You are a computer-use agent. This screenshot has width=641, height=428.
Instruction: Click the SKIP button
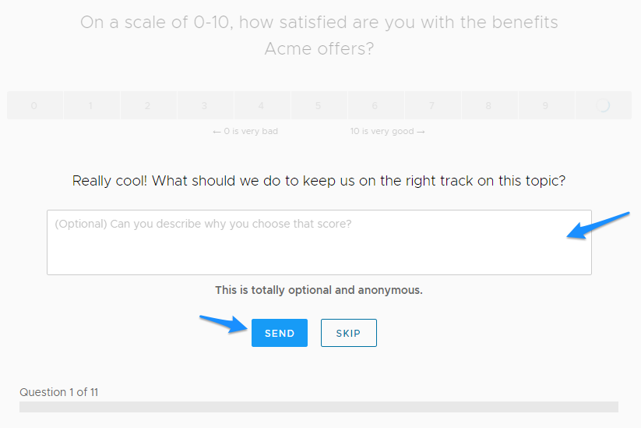349,333
